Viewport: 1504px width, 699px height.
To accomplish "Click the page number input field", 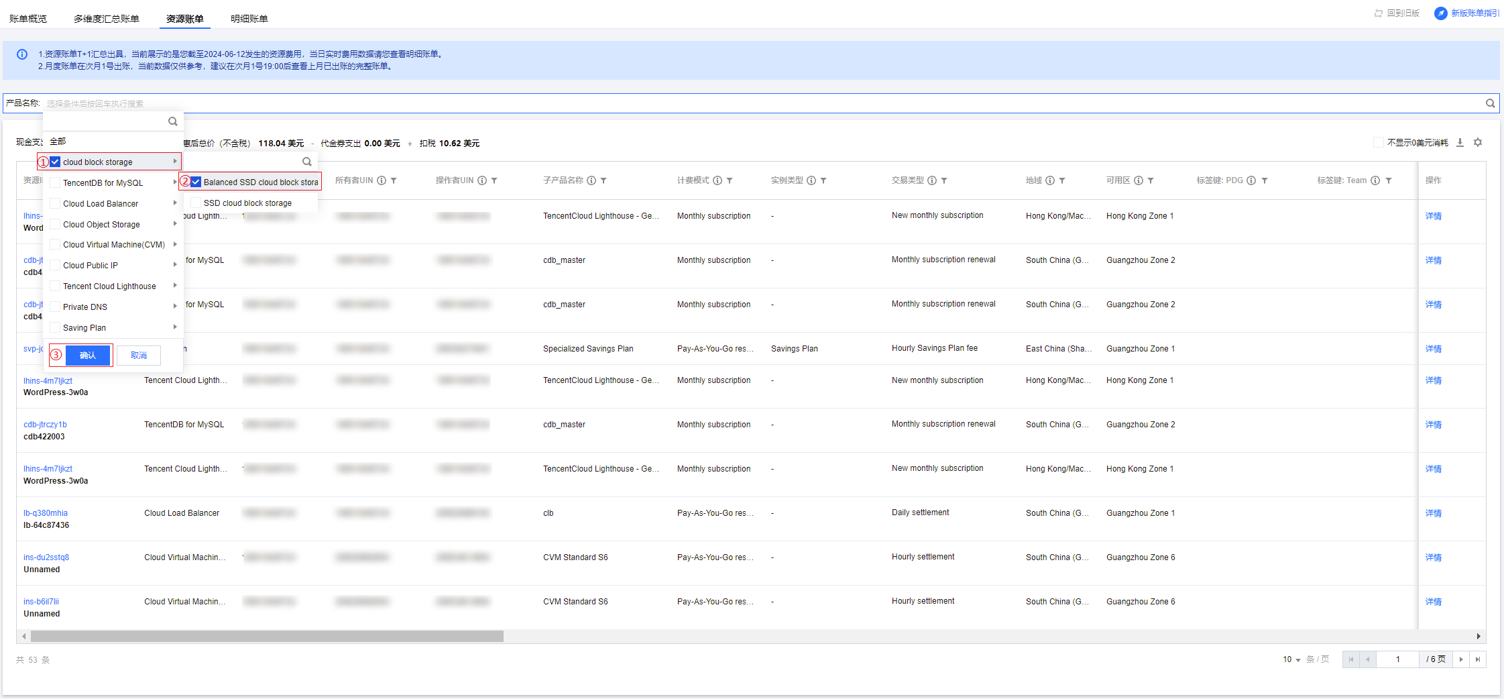I will point(1397,659).
